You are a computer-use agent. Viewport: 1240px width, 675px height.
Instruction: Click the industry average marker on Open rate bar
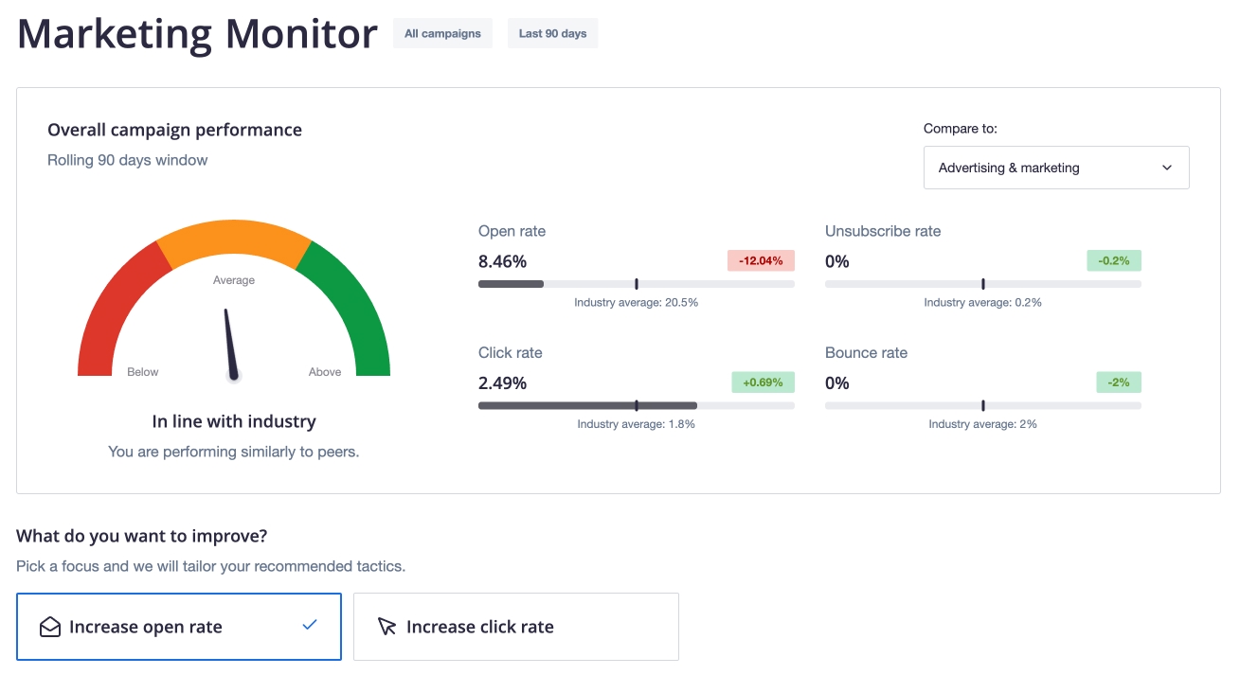click(636, 283)
